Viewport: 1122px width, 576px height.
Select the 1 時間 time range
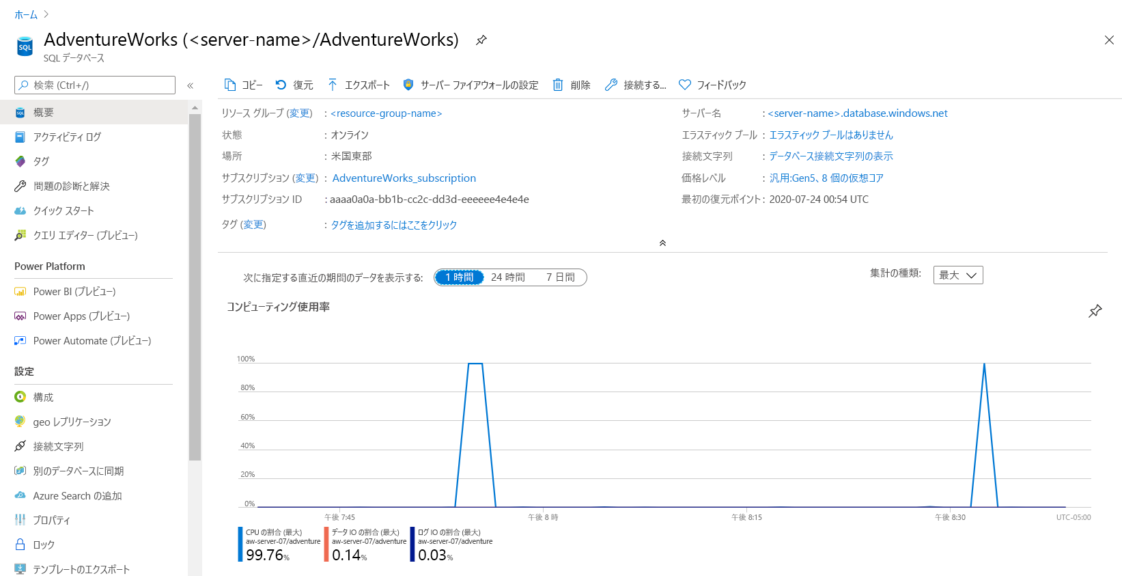pos(460,277)
